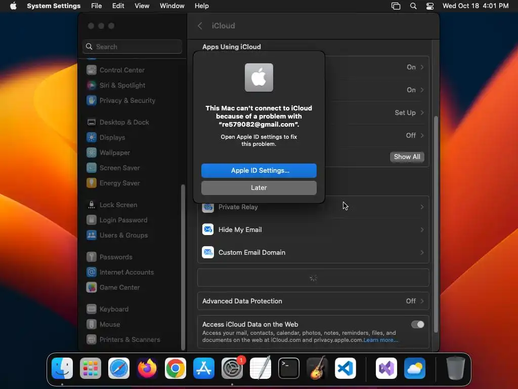The width and height of the screenshot is (518, 389).
Task: Click the sidebar scrollbar
Action: click(183, 267)
